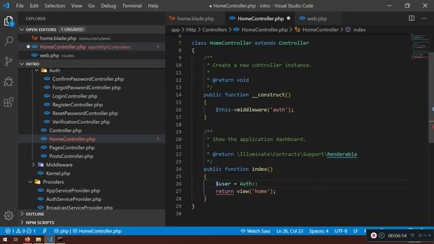Screen dimensions: 434x244
Task: Open the Manage gear icon
Action: click(x=9, y=216)
